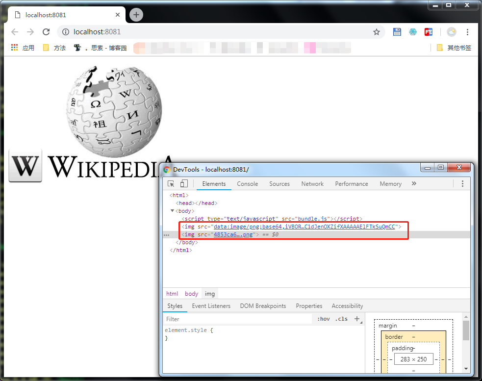Click the 283 × 250 box model content
This screenshot has height=381, width=482.
(x=413, y=359)
